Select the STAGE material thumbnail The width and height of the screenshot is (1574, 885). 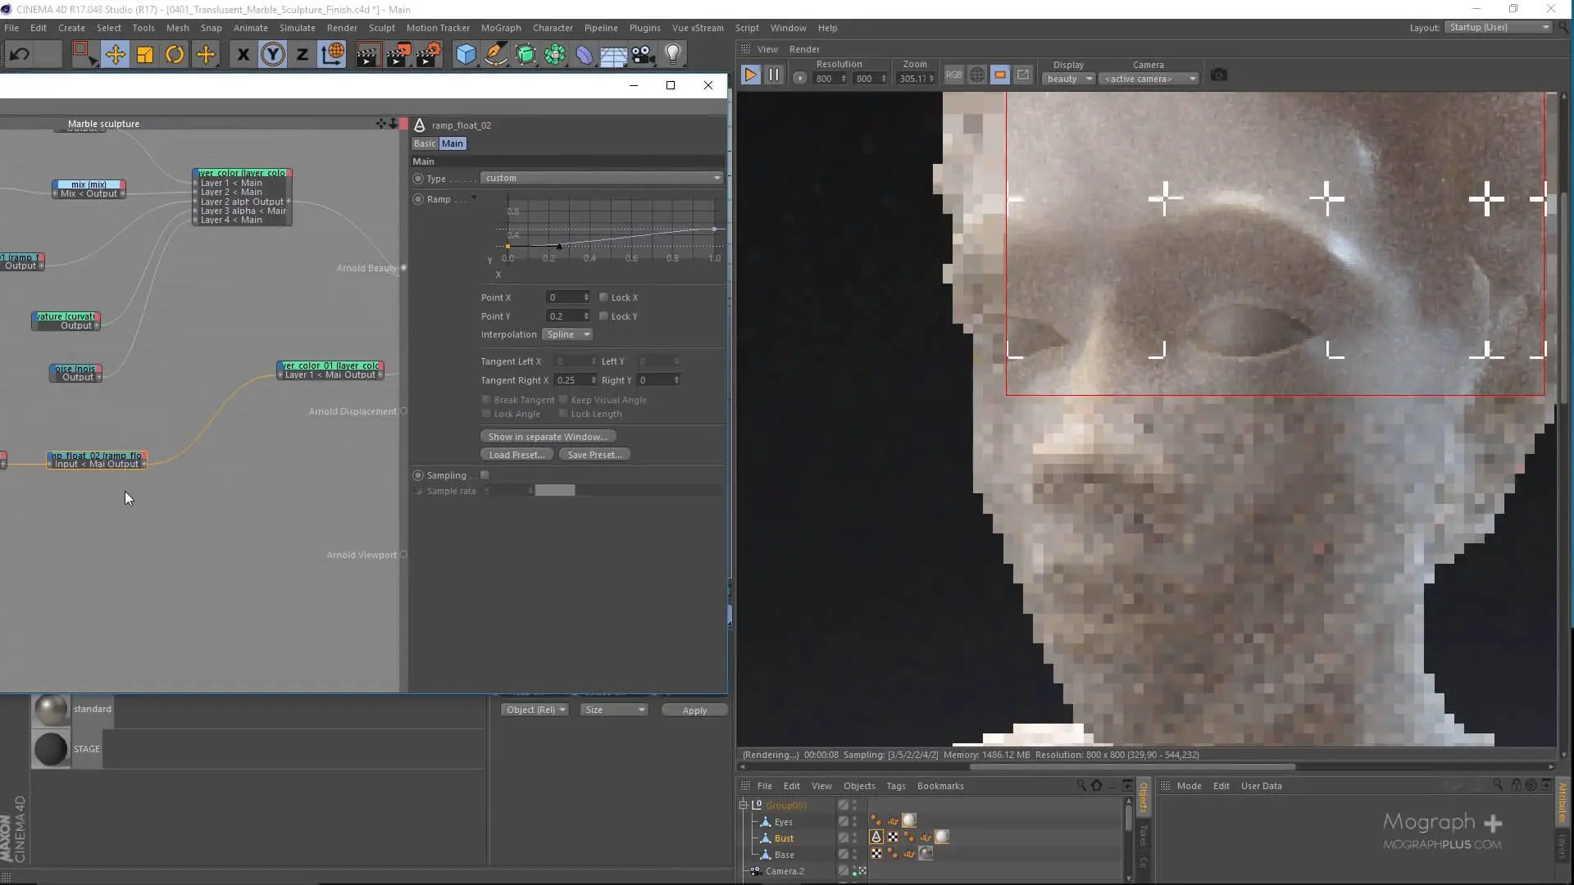pos(51,749)
